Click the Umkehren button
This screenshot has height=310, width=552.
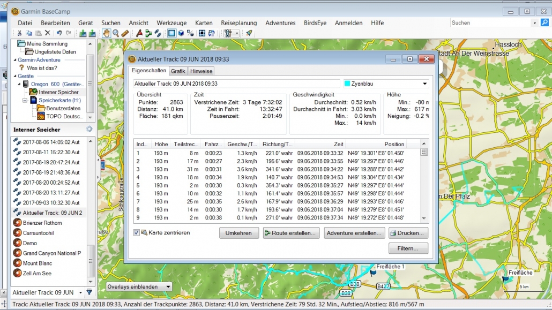238,233
